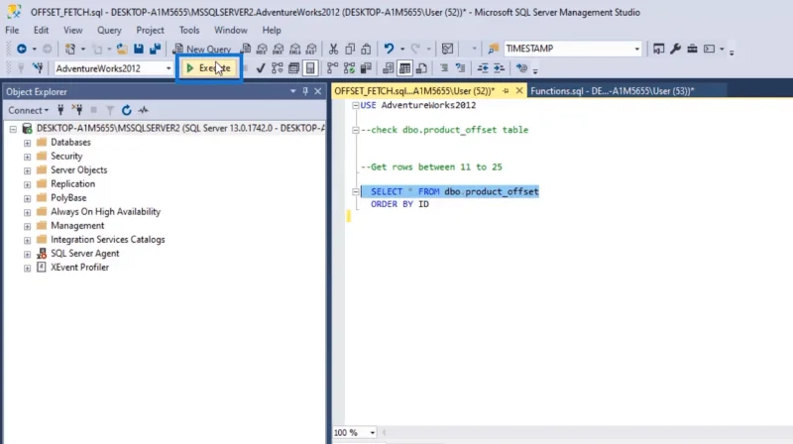
Task: Click the Open File folder icon
Action: click(x=122, y=49)
